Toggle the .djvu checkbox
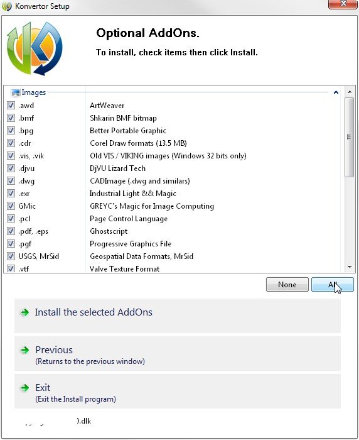359x440 pixels. pyautogui.click(x=11, y=168)
